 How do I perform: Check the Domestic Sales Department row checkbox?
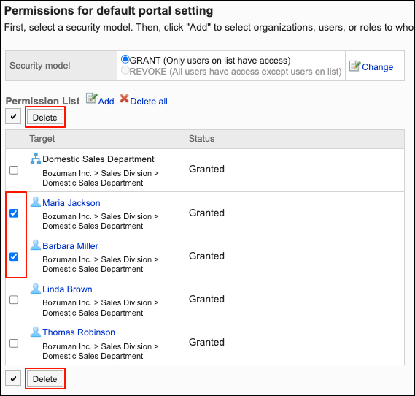coord(14,170)
